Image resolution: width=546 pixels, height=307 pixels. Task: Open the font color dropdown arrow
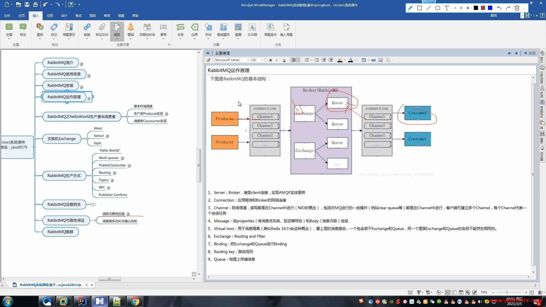click(x=355, y=60)
